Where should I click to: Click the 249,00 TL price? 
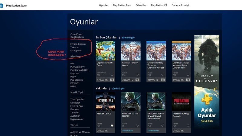coord(178,131)
